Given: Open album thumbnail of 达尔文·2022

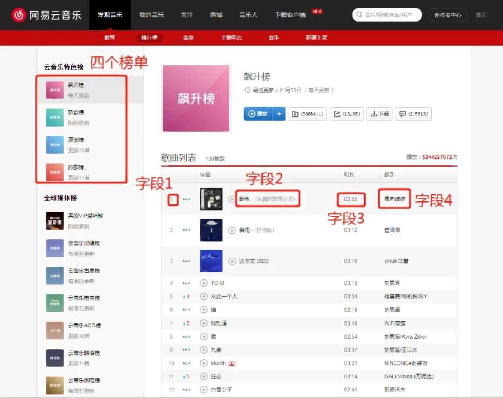Looking at the screenshot, I should pos(211,261).
